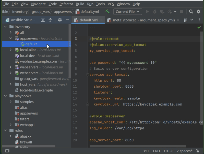Run the current file with play icon

pyautogui.click(x=147, y=12)
